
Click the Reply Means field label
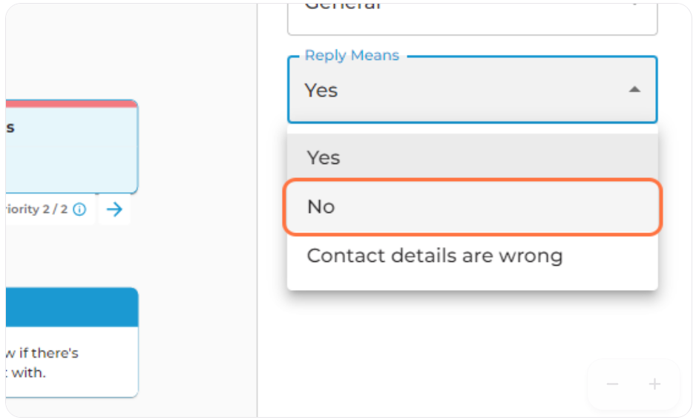tap(352, 56)
